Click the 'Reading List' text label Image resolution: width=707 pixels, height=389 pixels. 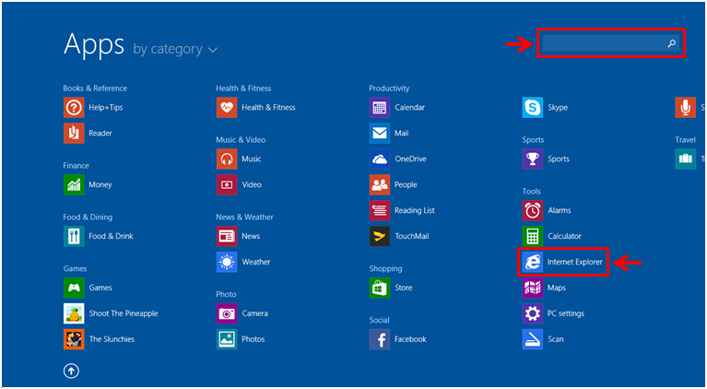415,210
